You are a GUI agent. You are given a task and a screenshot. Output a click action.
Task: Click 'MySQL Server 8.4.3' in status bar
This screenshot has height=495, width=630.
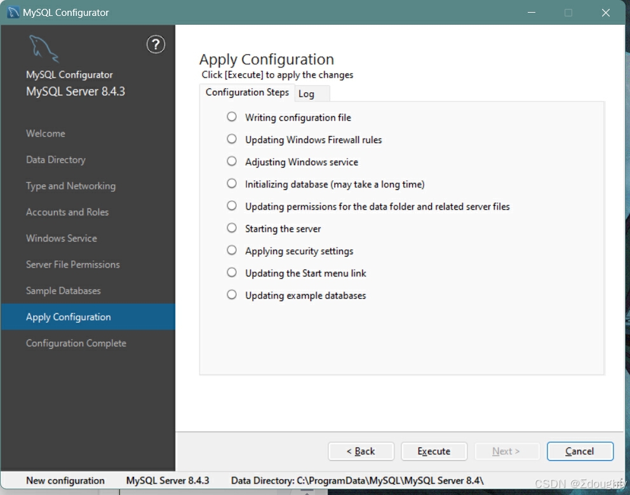(168, 480)
